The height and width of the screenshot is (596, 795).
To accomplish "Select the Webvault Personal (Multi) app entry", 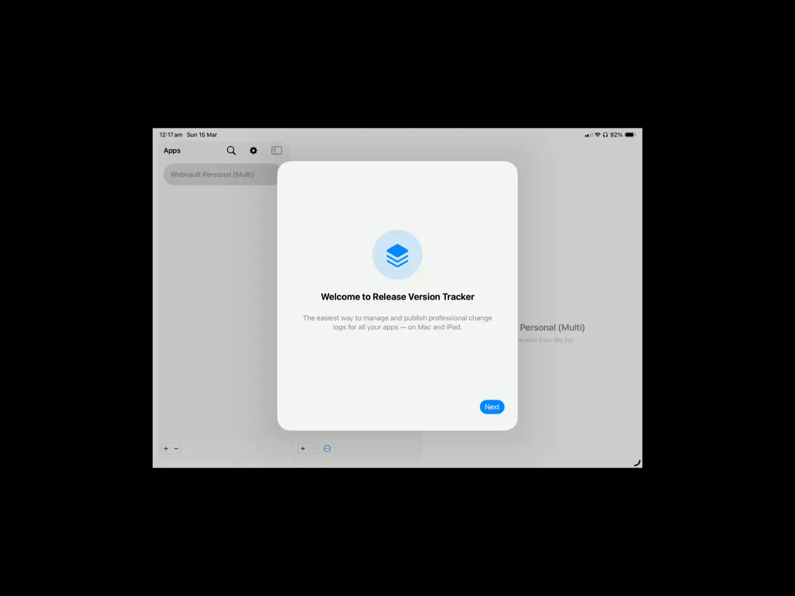I will [x=212, y=174].
